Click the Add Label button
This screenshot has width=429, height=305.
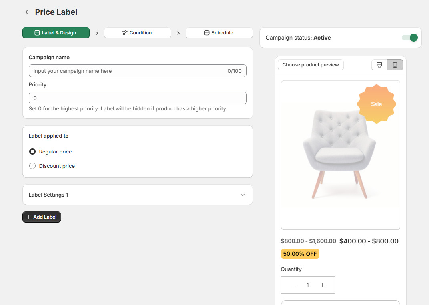[x=42, y=217]
